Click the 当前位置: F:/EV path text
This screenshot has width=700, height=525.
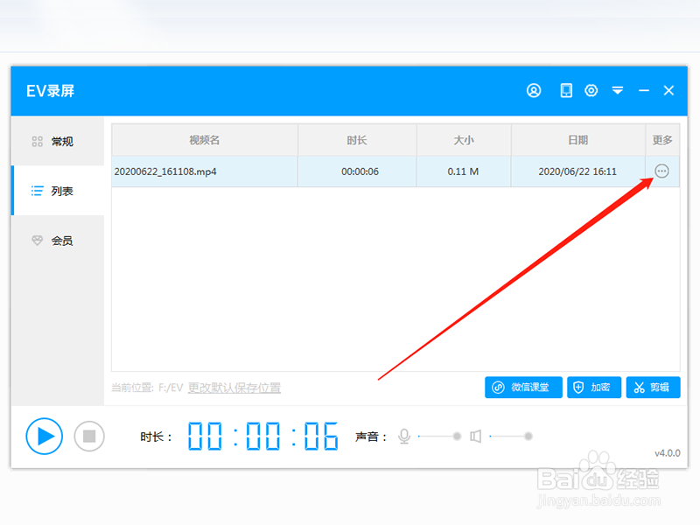tap(147, 388)
